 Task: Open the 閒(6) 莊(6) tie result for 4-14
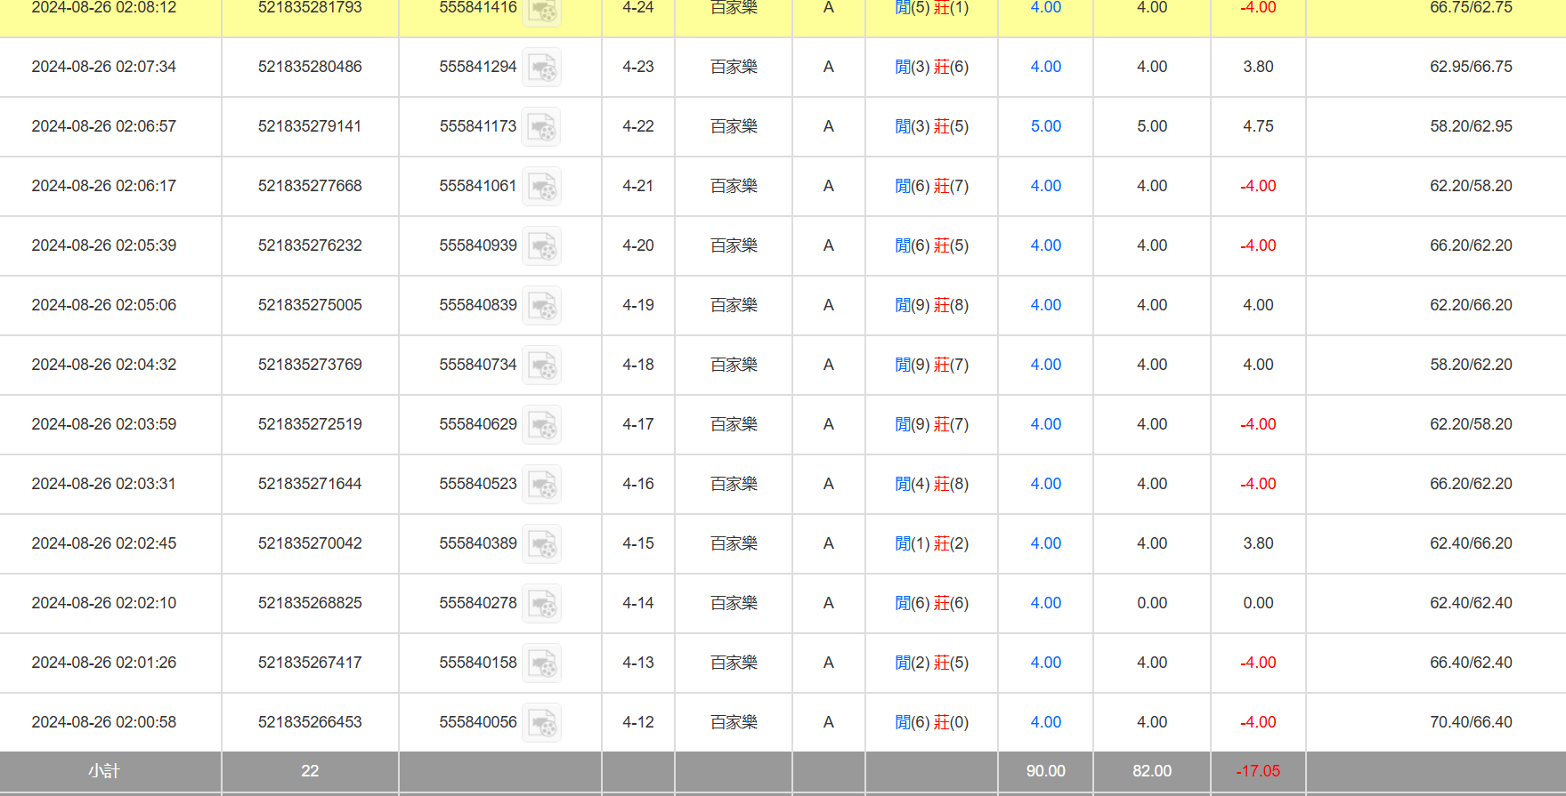pyautogui.click(x=931, y=603)
